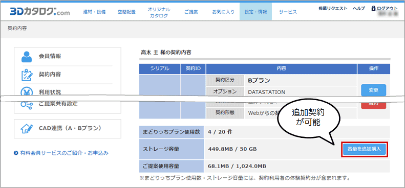Click the 4 / 20 件 value

click(x=220, y=132)
